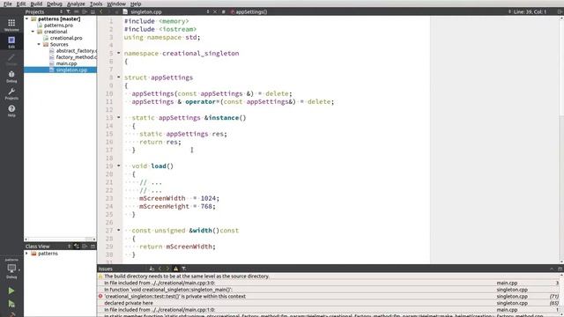Open the Help menu

click(136, 4)
